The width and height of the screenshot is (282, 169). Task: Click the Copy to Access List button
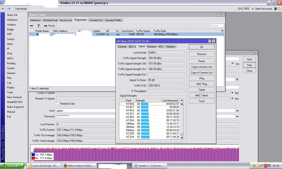(201, 67)
